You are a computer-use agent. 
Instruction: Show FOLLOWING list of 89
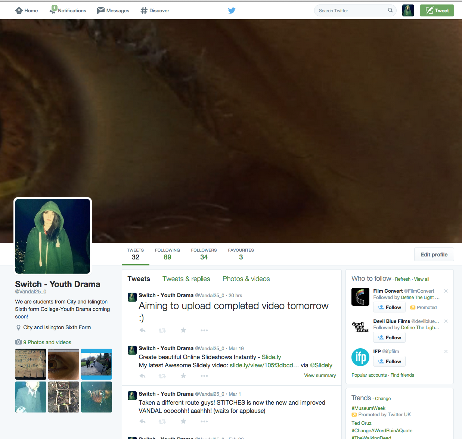click(x=167, y=254)
